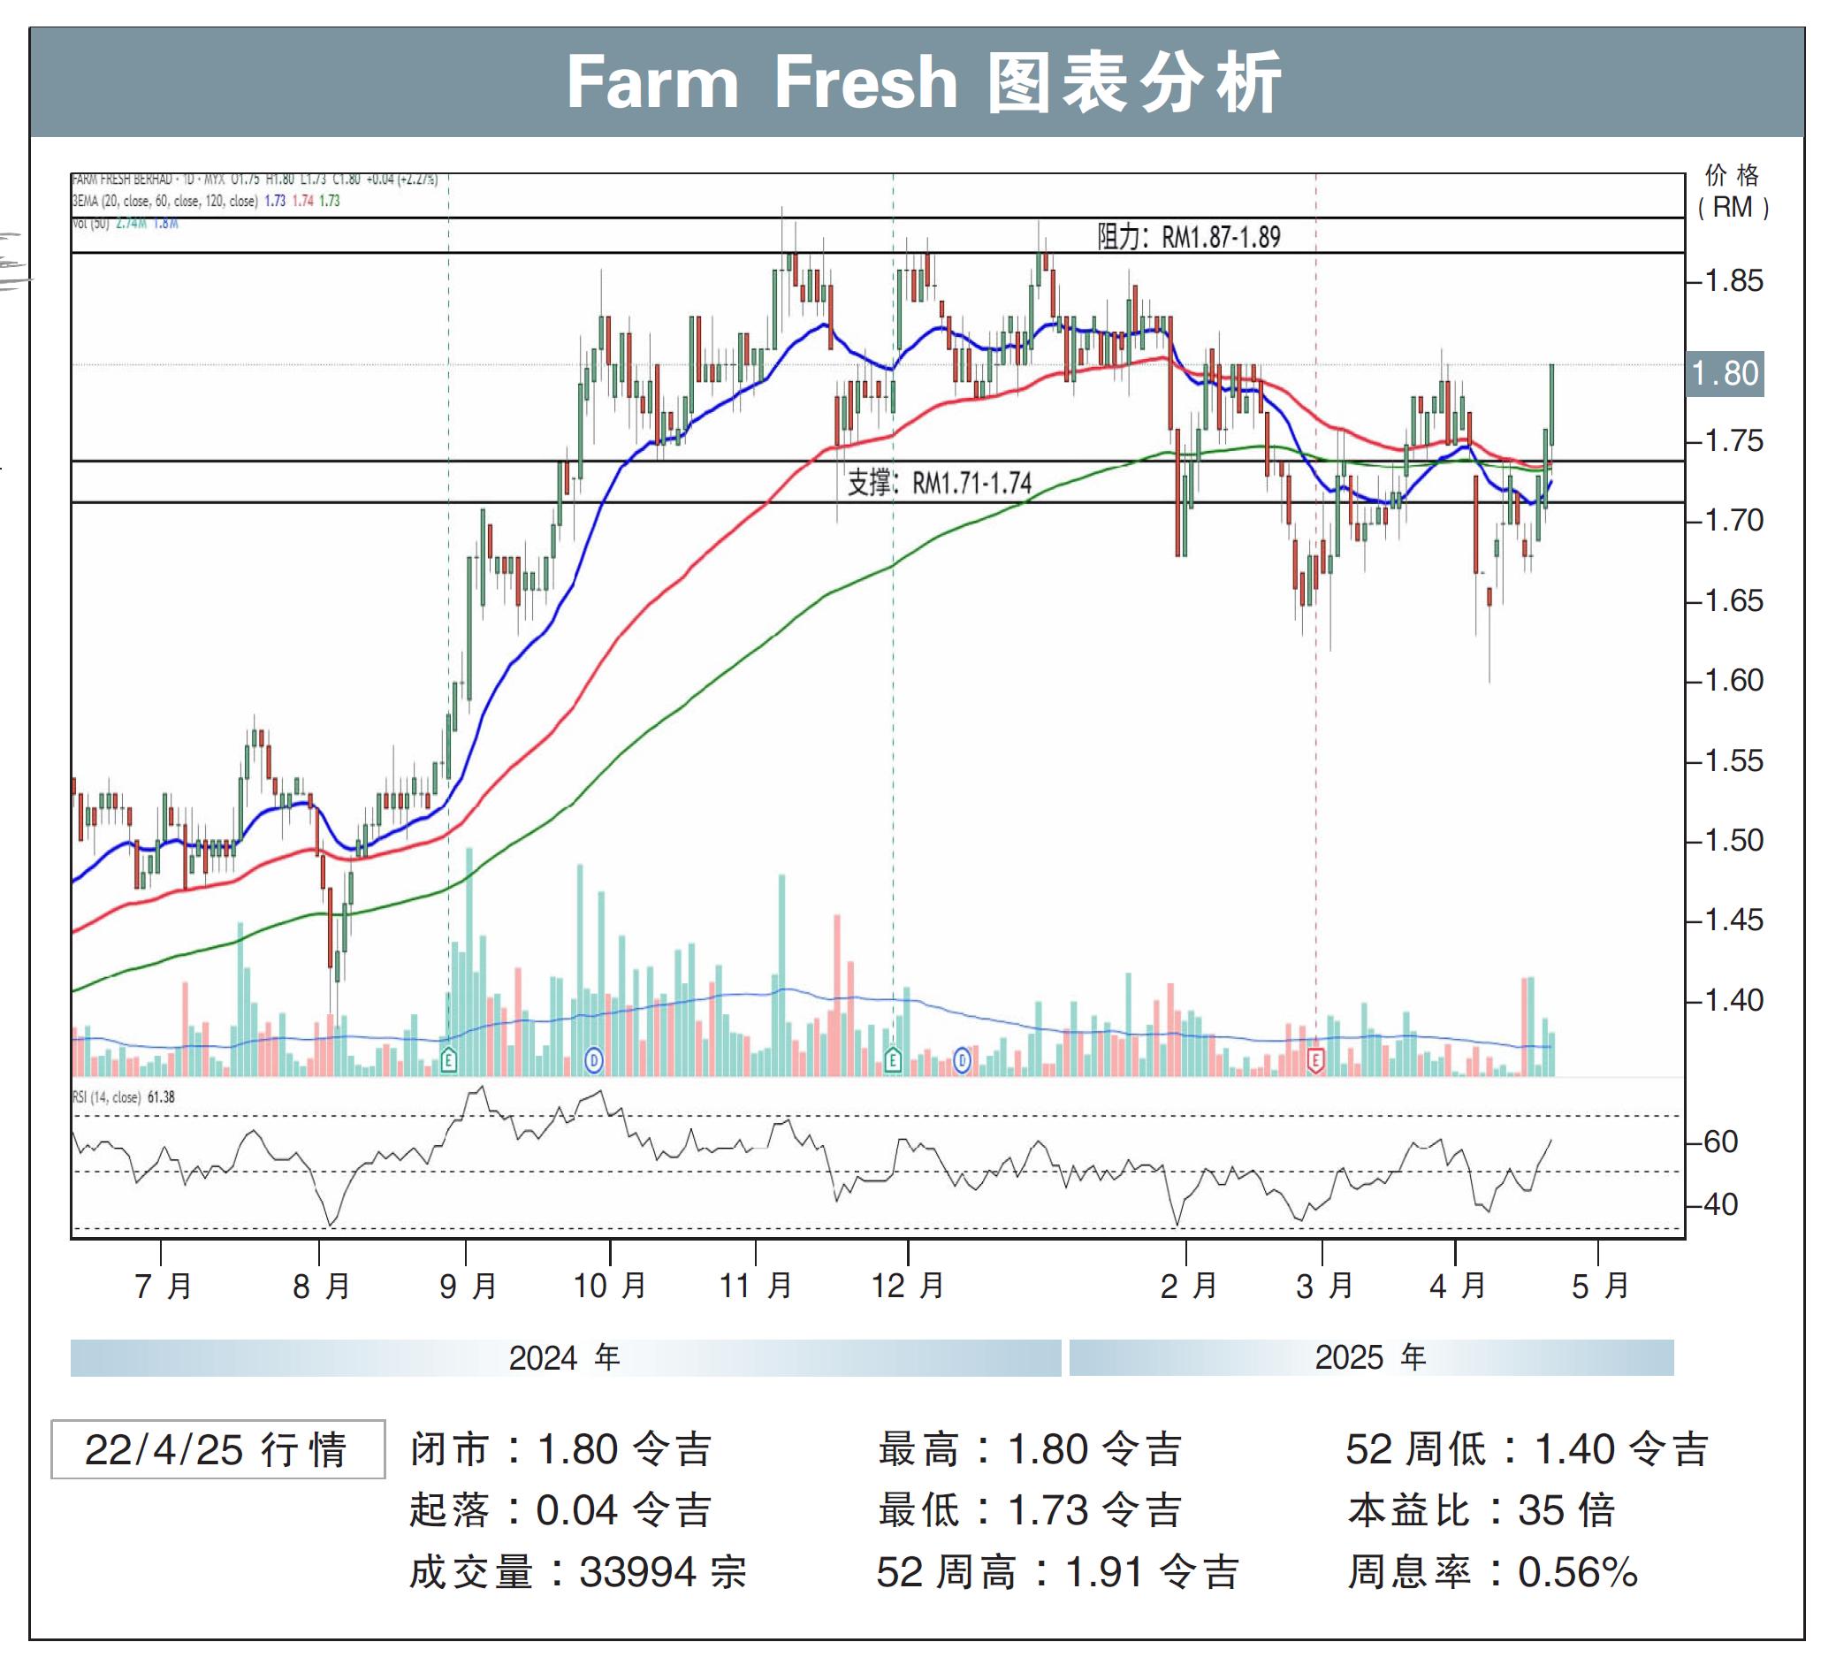This screenshot has height=1665, width=1836.
Task: Click the 52 周低:1.40 令吉 value
Action: pyautogui.click(x=1528, y=1449)
